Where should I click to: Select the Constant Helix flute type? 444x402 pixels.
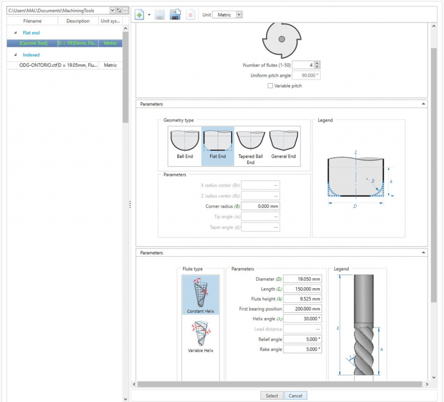tap(201, 291)
